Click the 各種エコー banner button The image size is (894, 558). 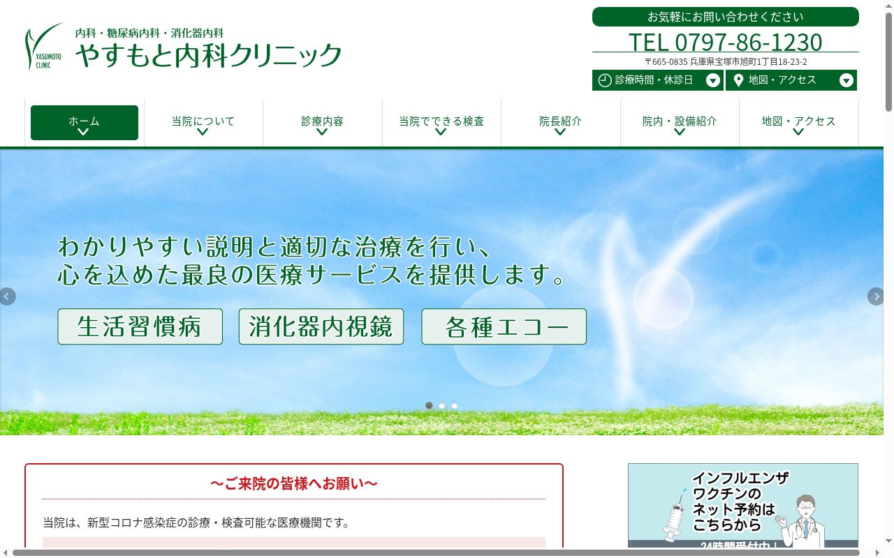coord(504,326)
